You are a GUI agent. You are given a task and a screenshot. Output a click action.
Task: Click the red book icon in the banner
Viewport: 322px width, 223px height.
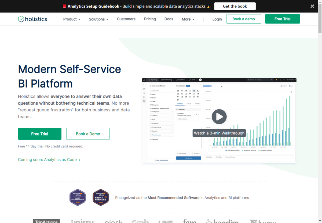[64, 6]
